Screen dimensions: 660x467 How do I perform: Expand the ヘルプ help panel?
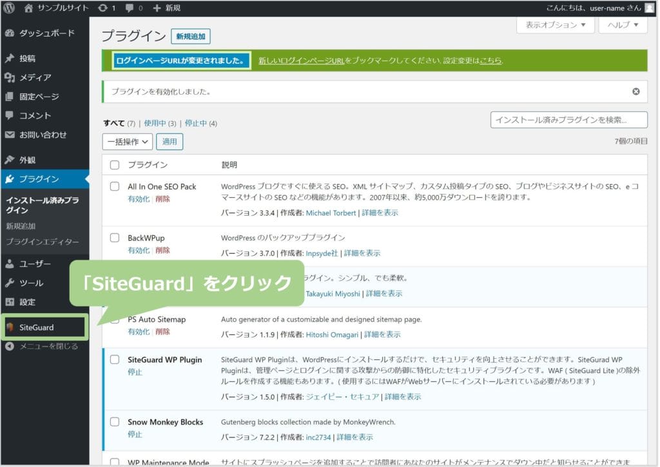coord(623,25)
